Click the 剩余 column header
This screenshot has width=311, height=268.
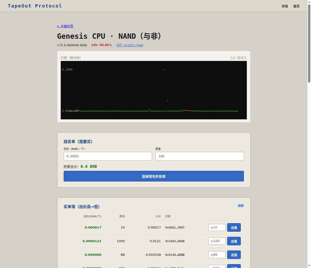pos(122,216)
